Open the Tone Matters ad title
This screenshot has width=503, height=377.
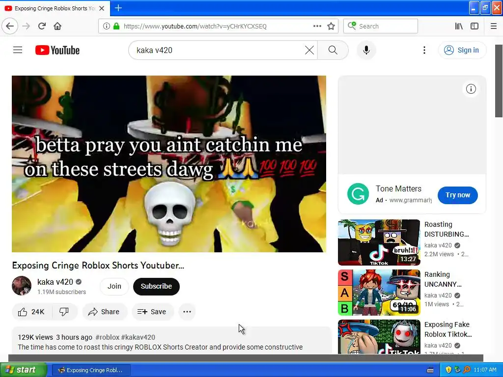point(398,189)
